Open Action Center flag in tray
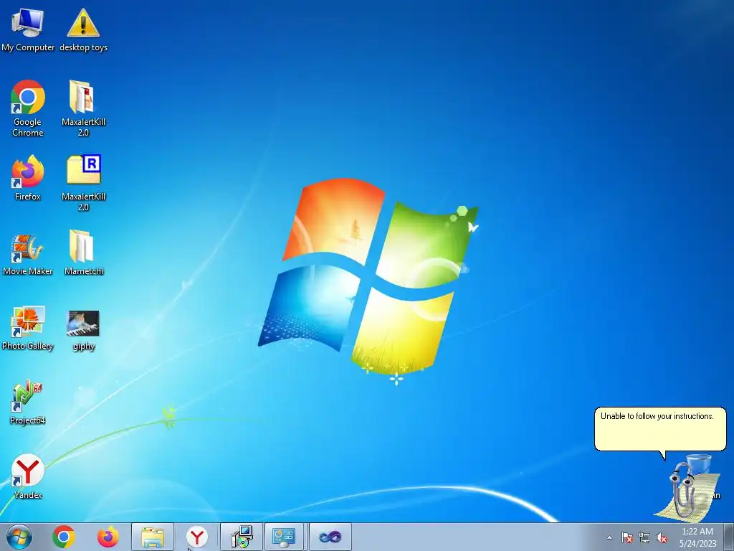The height and width of the screenshot is (551, 734). (627, 537)
